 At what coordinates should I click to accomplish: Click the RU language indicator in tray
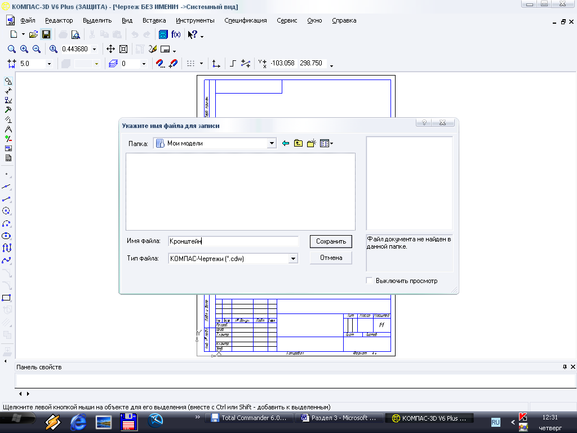[x=496, y=422]
